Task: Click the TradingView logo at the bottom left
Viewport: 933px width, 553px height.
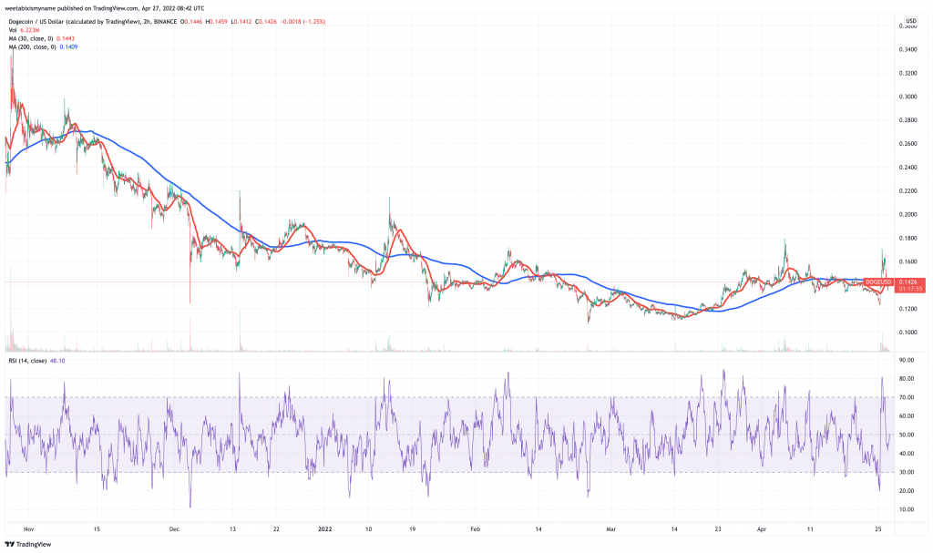Action: coord(28,544)
